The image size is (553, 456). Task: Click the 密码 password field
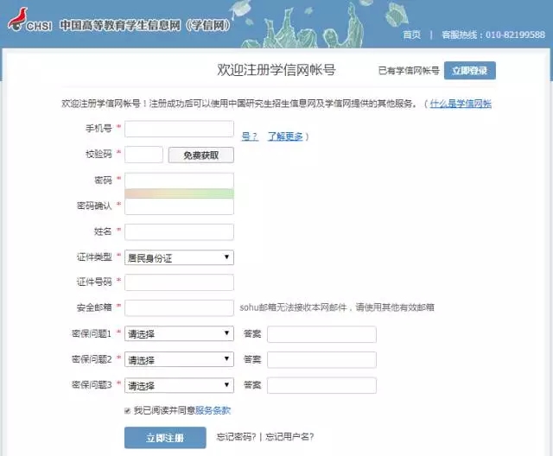180,180
